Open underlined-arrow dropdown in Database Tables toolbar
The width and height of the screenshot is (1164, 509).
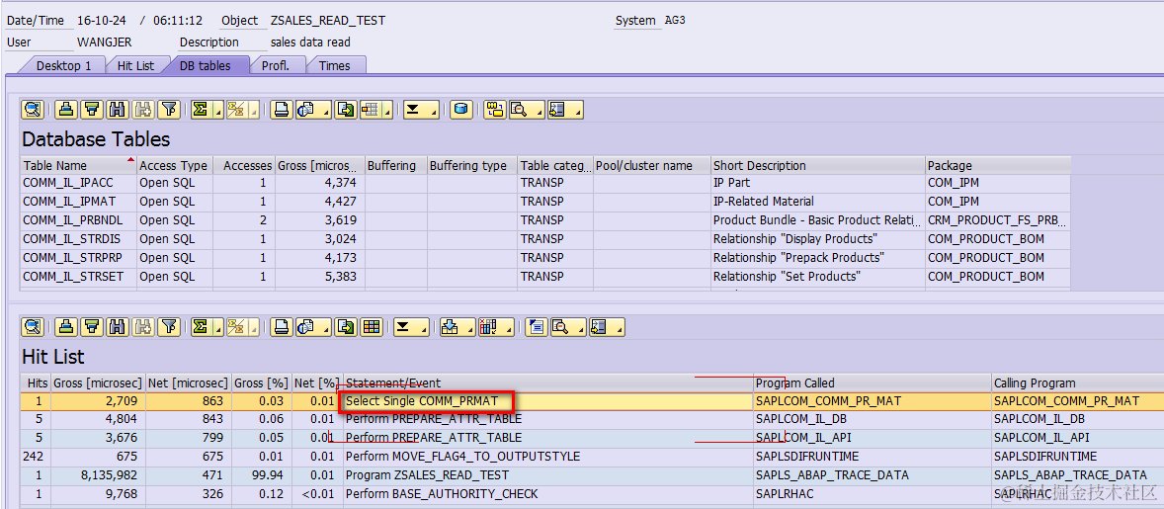point(432,110)
